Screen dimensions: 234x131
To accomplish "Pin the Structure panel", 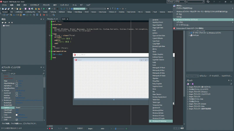I will pyautogui.click(x=41, y=19).
